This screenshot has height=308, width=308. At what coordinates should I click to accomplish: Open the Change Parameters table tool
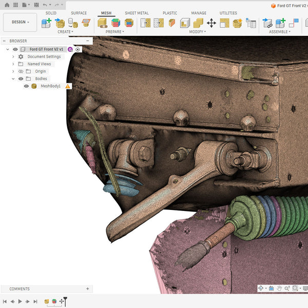[251, 23]
